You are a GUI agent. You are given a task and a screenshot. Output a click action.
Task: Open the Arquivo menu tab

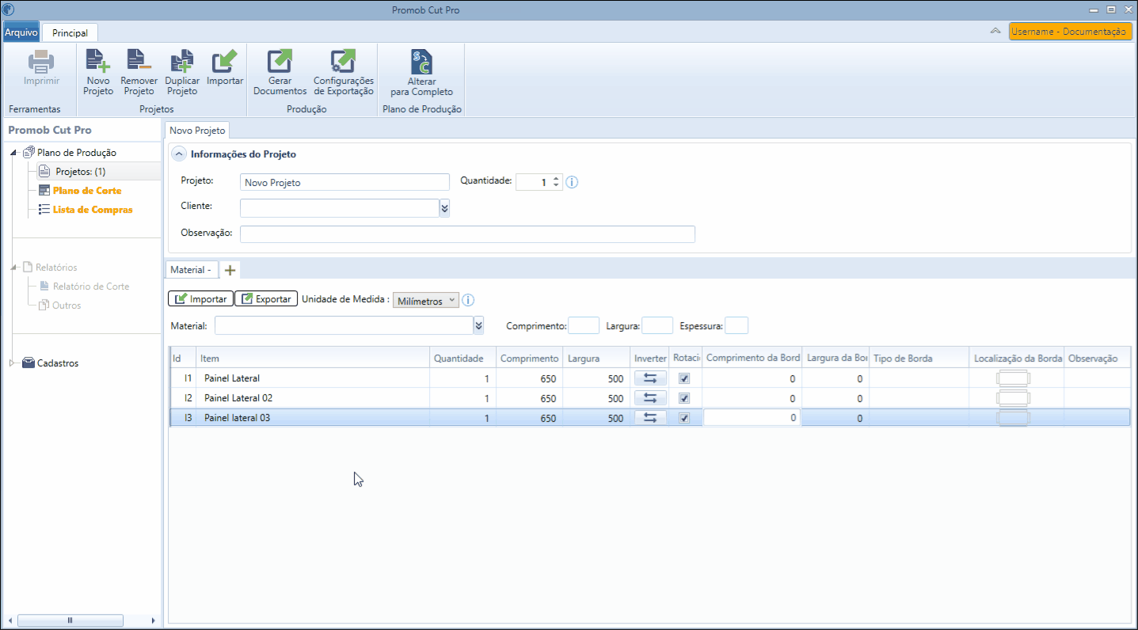[21, 32]
